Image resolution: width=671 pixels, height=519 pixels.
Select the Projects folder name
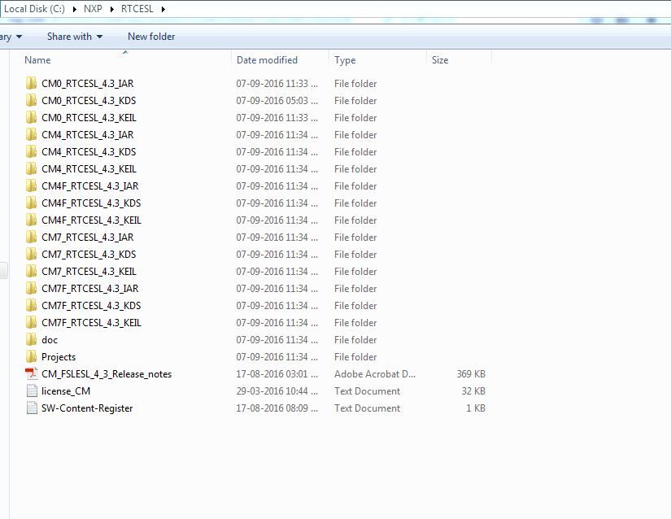coord(59,357)
